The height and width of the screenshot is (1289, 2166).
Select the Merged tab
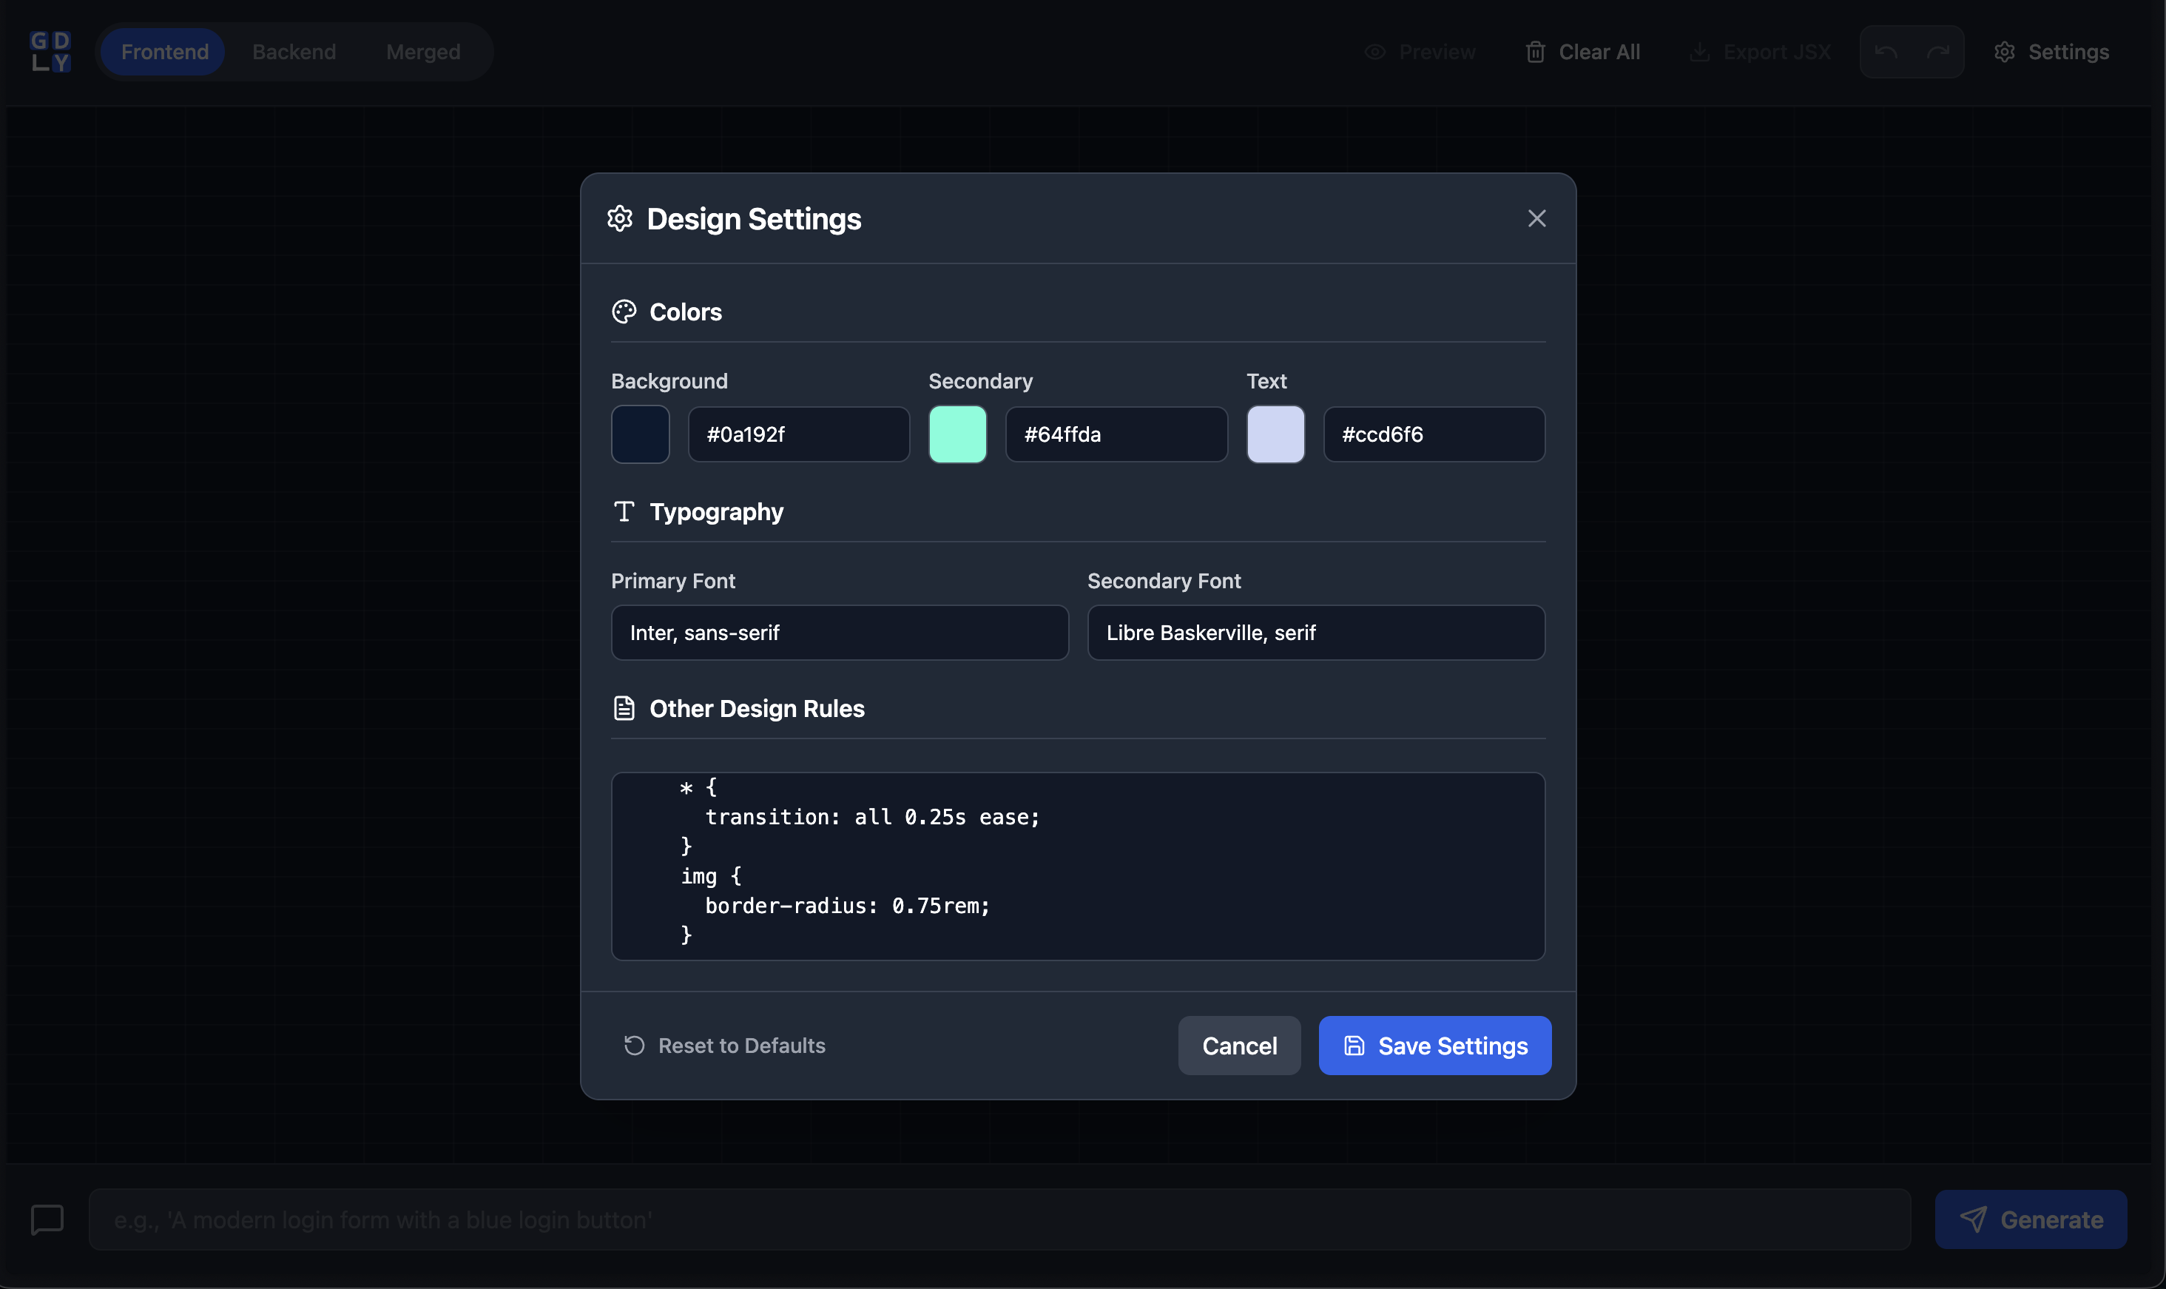click(423, 52)
